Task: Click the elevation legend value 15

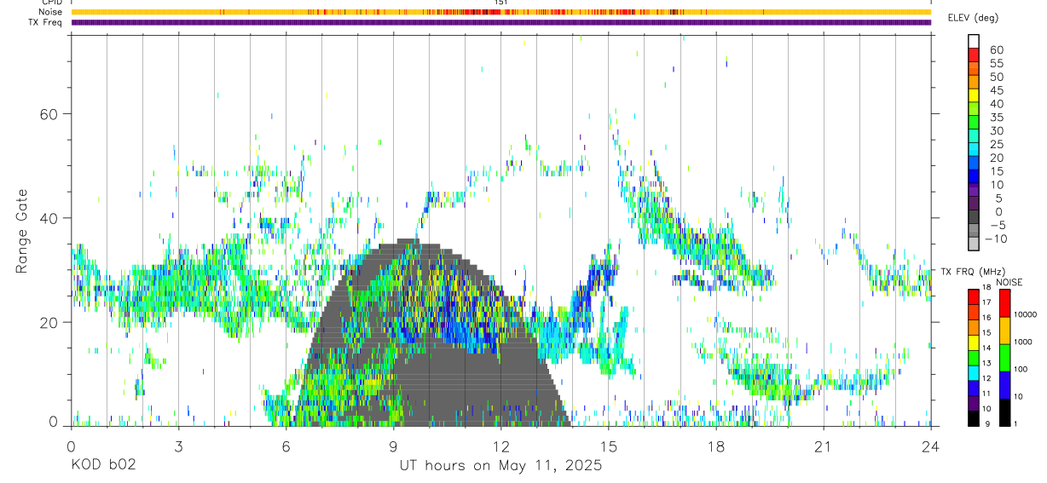Action: click(x=996, y=171)
